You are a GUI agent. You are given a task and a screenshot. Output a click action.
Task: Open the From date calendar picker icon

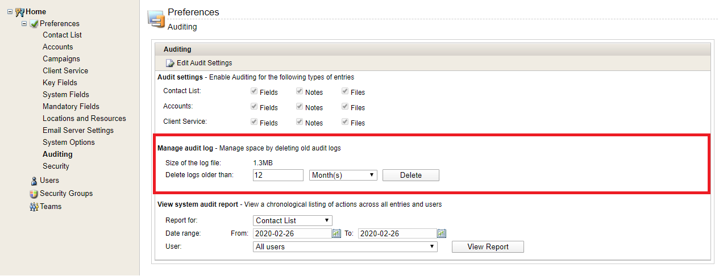point(336,233)
